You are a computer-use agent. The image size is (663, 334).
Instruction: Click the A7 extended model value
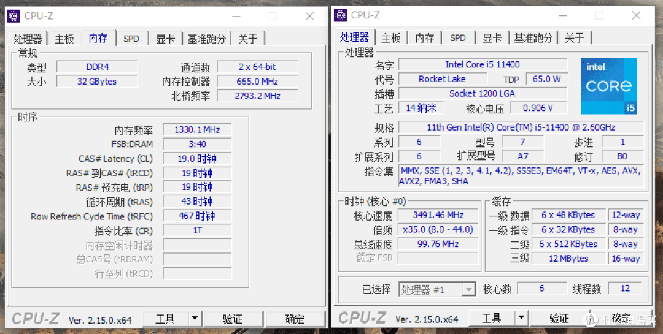[x=523, y=156]
